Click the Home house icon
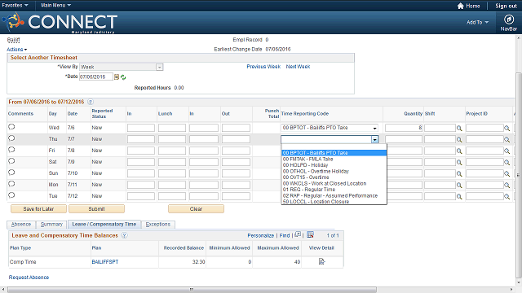This screenshot has height=293, width=522. (460, 6)
